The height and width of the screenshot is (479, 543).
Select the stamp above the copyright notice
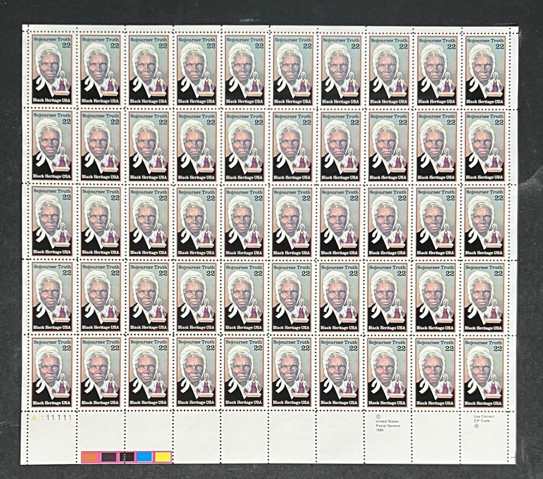388,373
